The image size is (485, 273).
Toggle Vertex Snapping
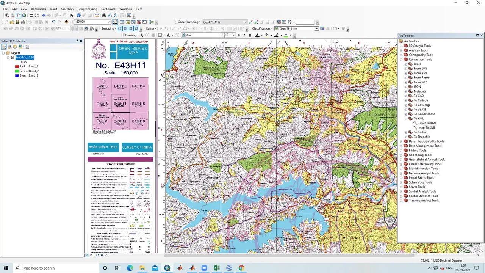131,28
